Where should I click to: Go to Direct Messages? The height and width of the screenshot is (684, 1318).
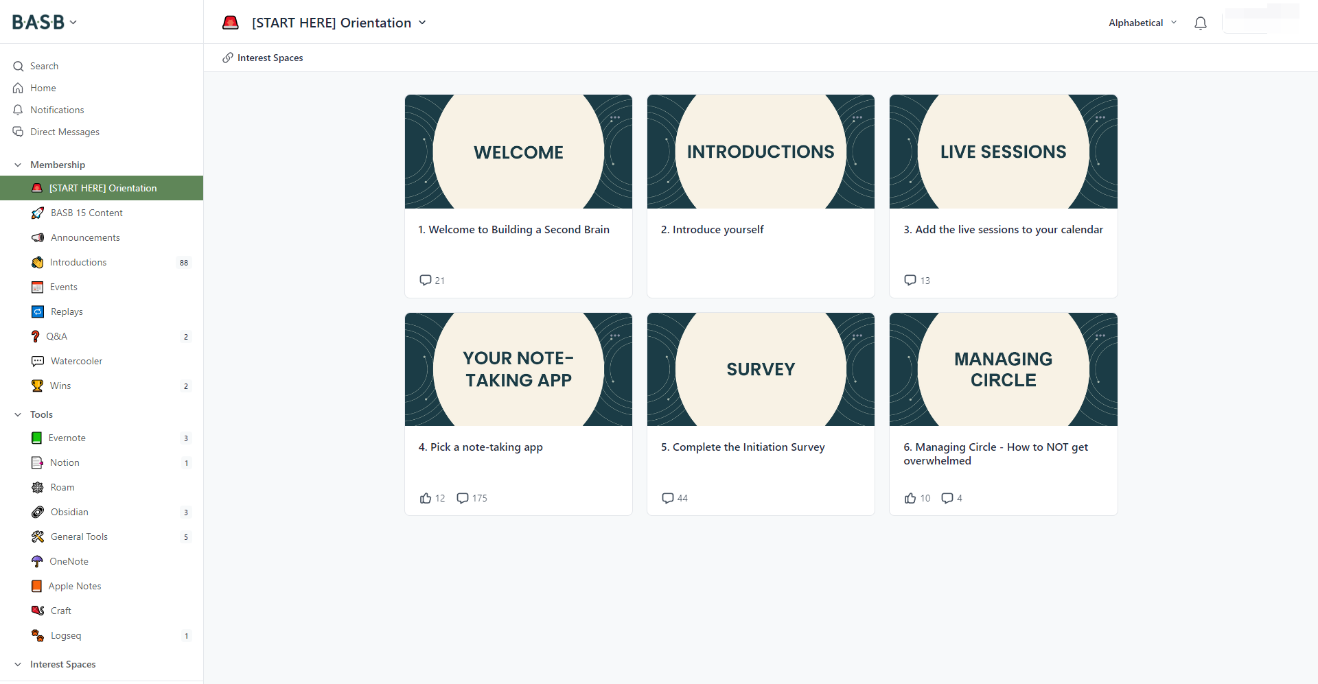[65, 132]
